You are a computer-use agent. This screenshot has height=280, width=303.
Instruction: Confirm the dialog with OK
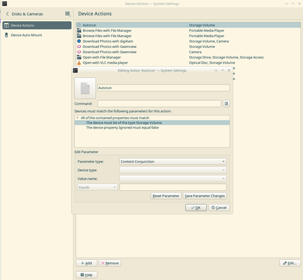click(x=196, y=208)
